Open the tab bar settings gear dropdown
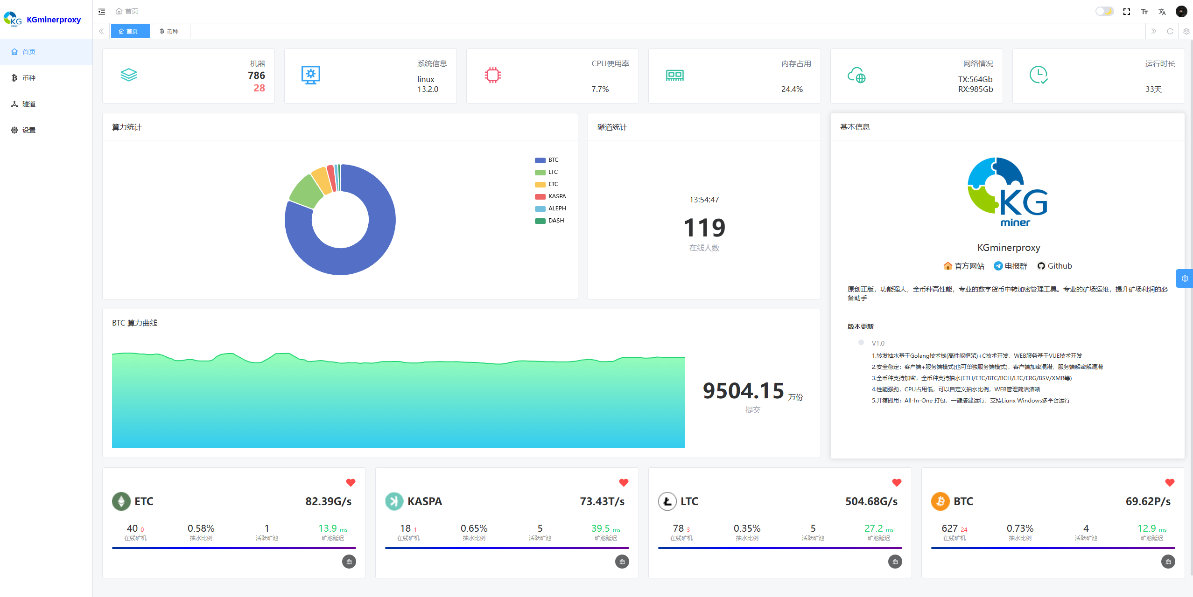 click(x=1186, y=31)
